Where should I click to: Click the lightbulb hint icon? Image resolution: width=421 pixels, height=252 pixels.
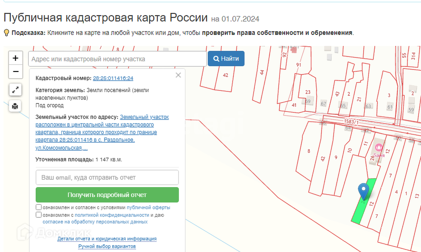point(7,33)
